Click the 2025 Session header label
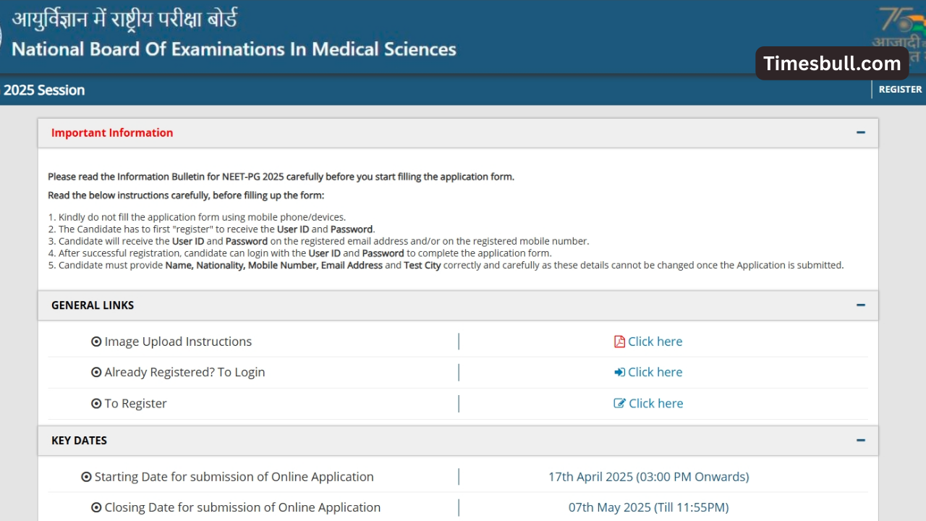The image size is (926, 521). click(x=44, y=90)
